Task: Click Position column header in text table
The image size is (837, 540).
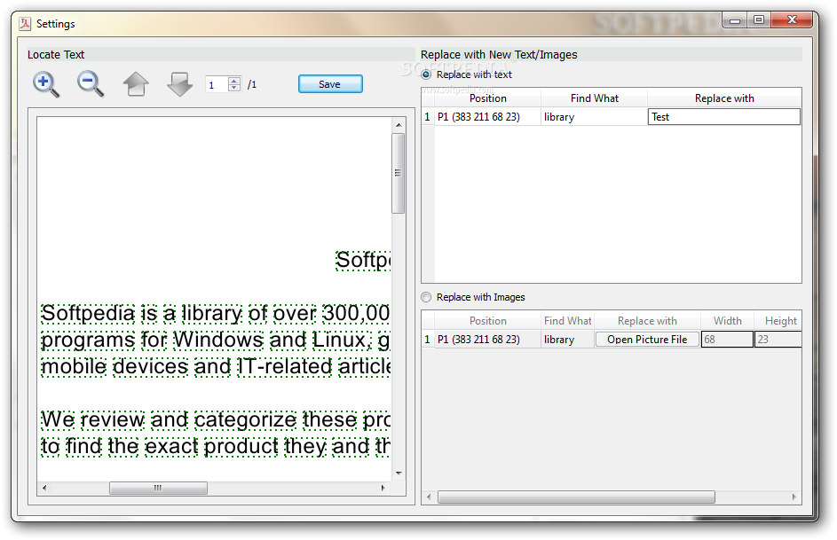Action: point(487,98)
